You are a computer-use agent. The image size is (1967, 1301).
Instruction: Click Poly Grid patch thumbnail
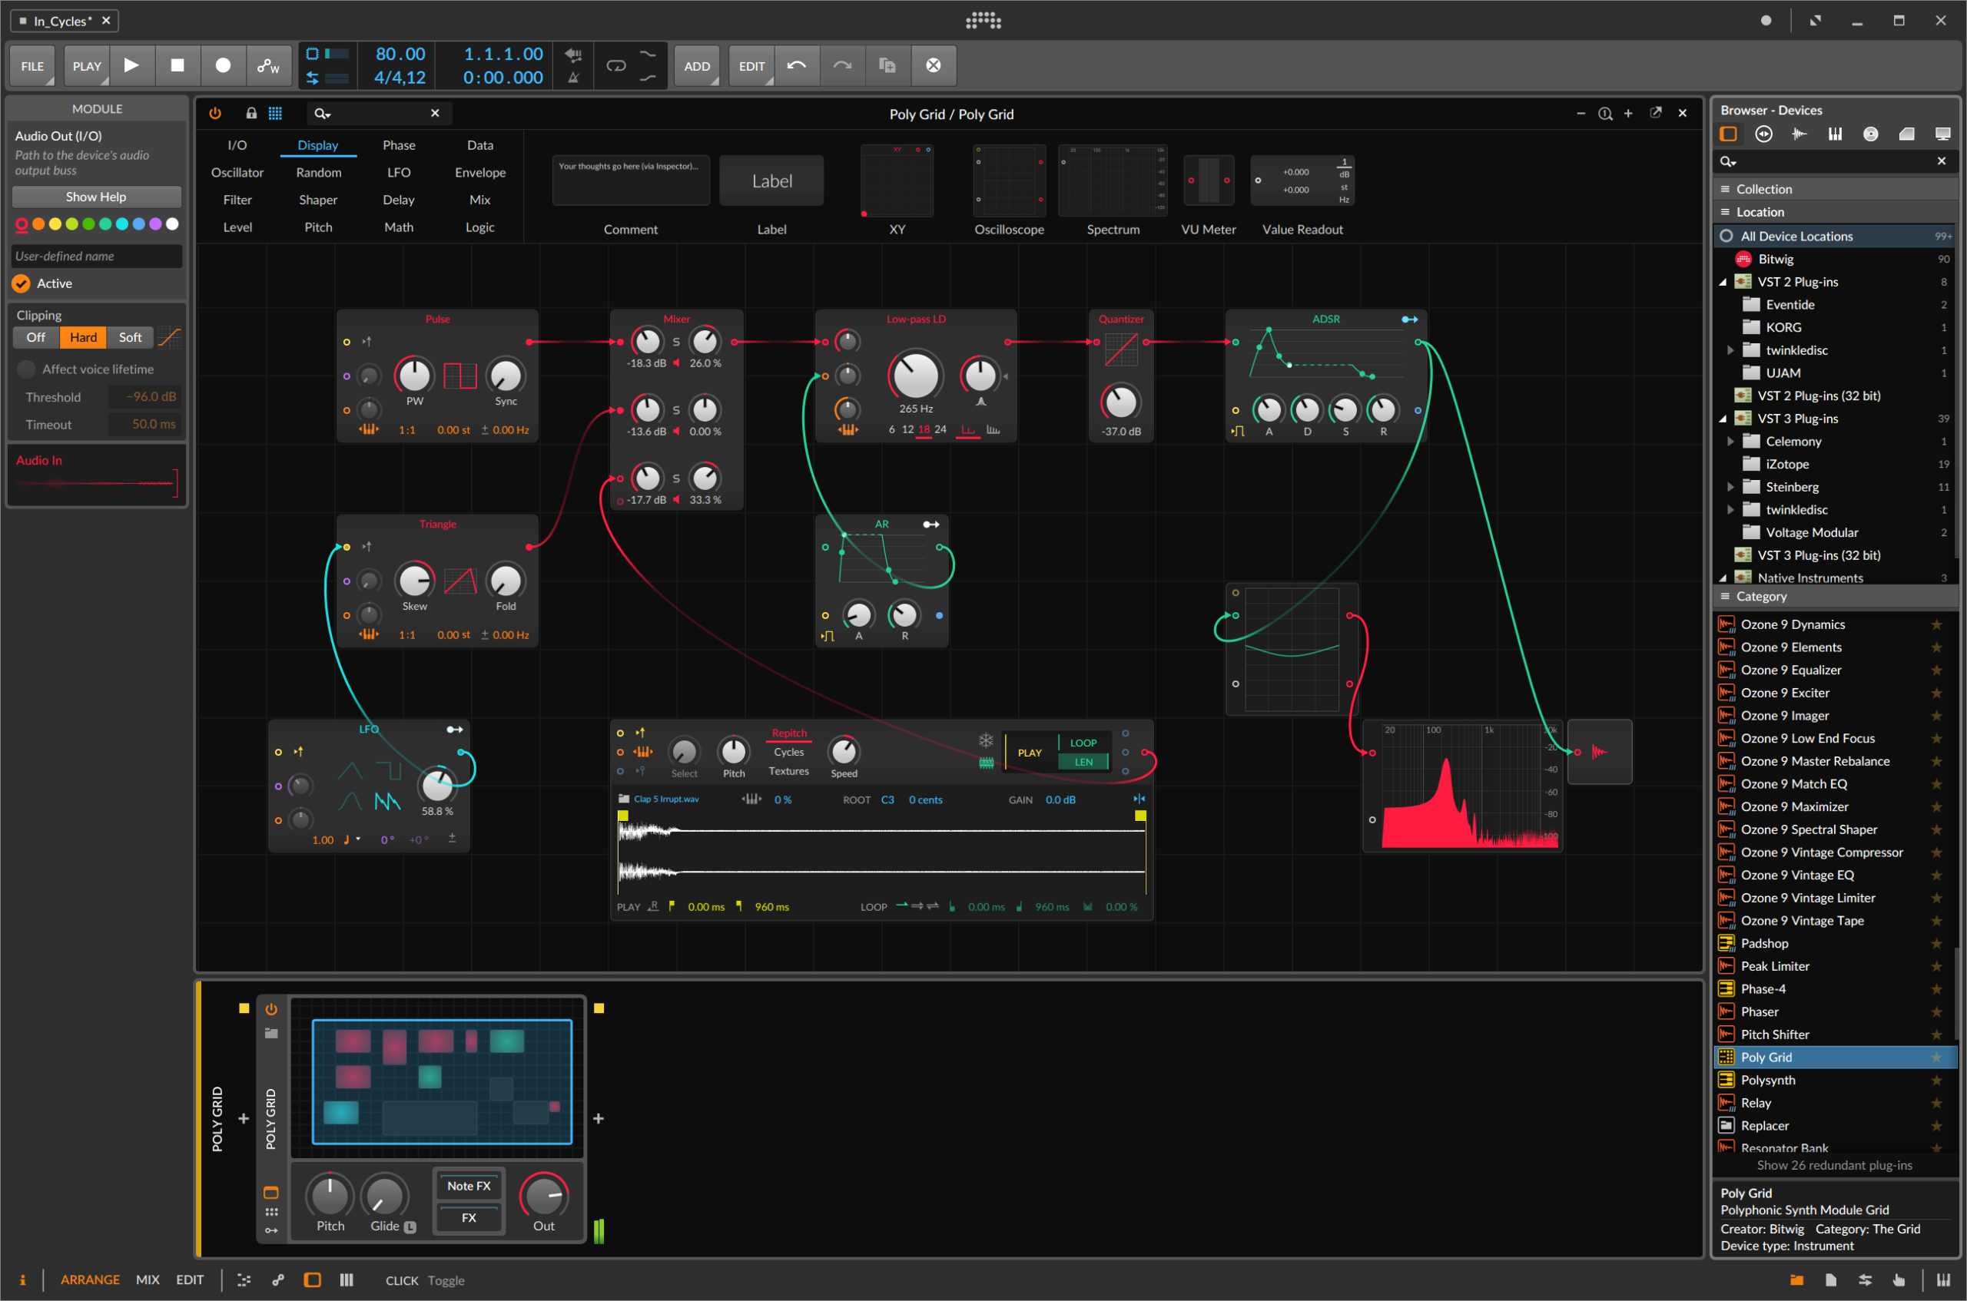442,1082
